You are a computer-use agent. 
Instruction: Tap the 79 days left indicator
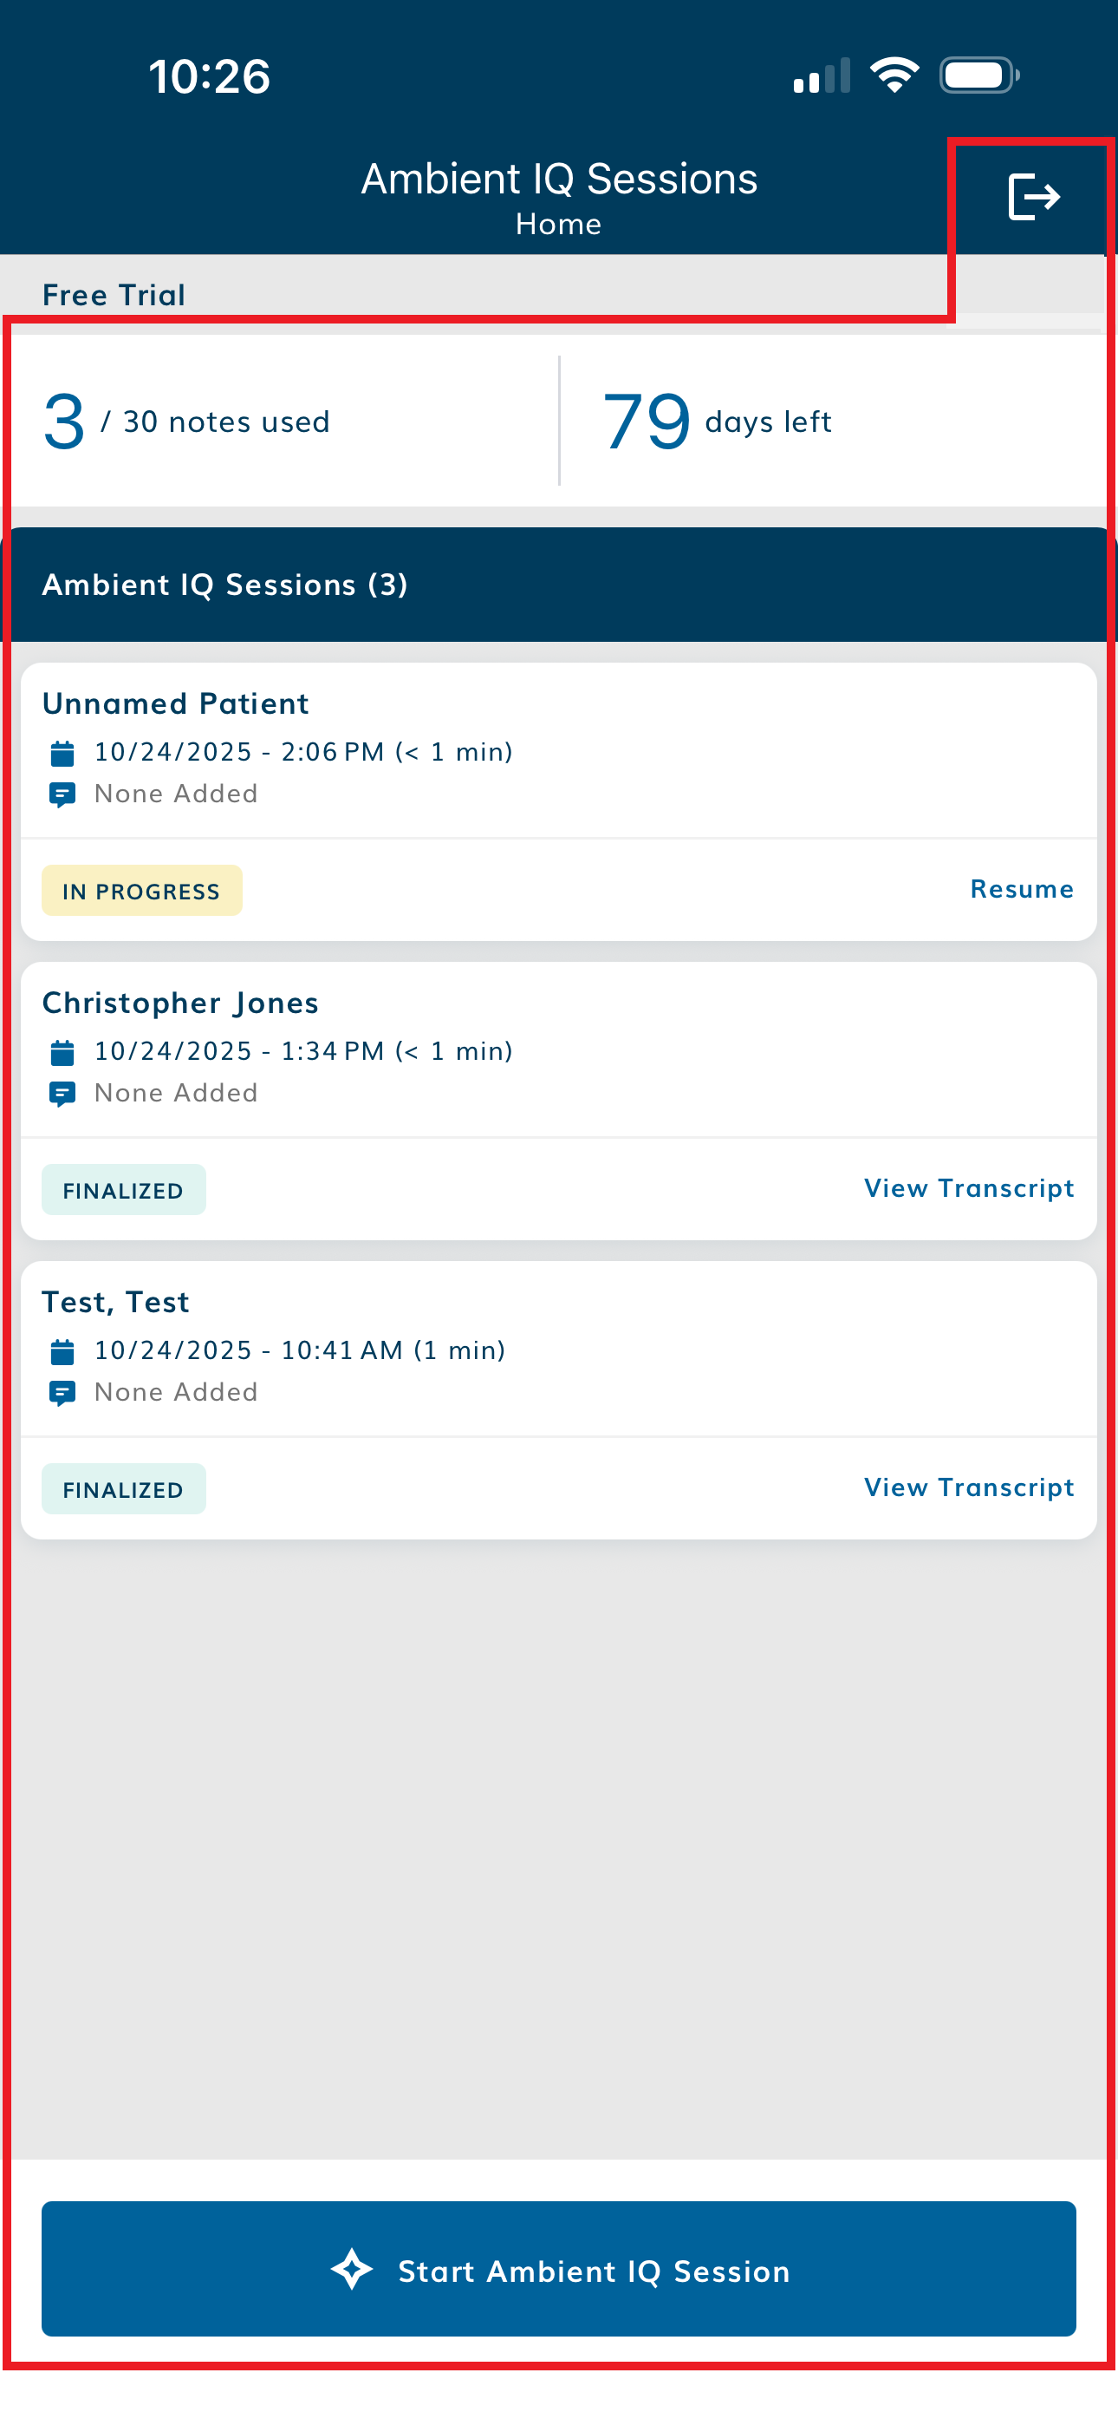[717, 422]
